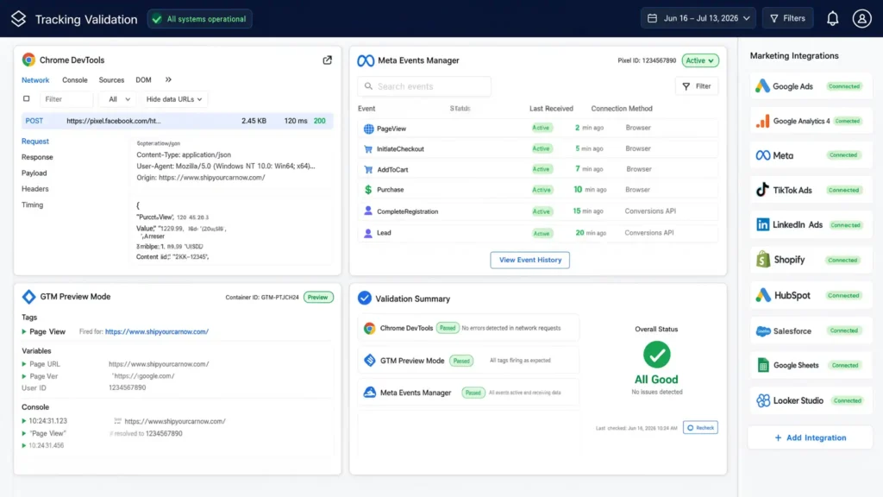Open the shipyourcarnow.com Fired for link
This screenshot has height=497, width=883.
157,332
